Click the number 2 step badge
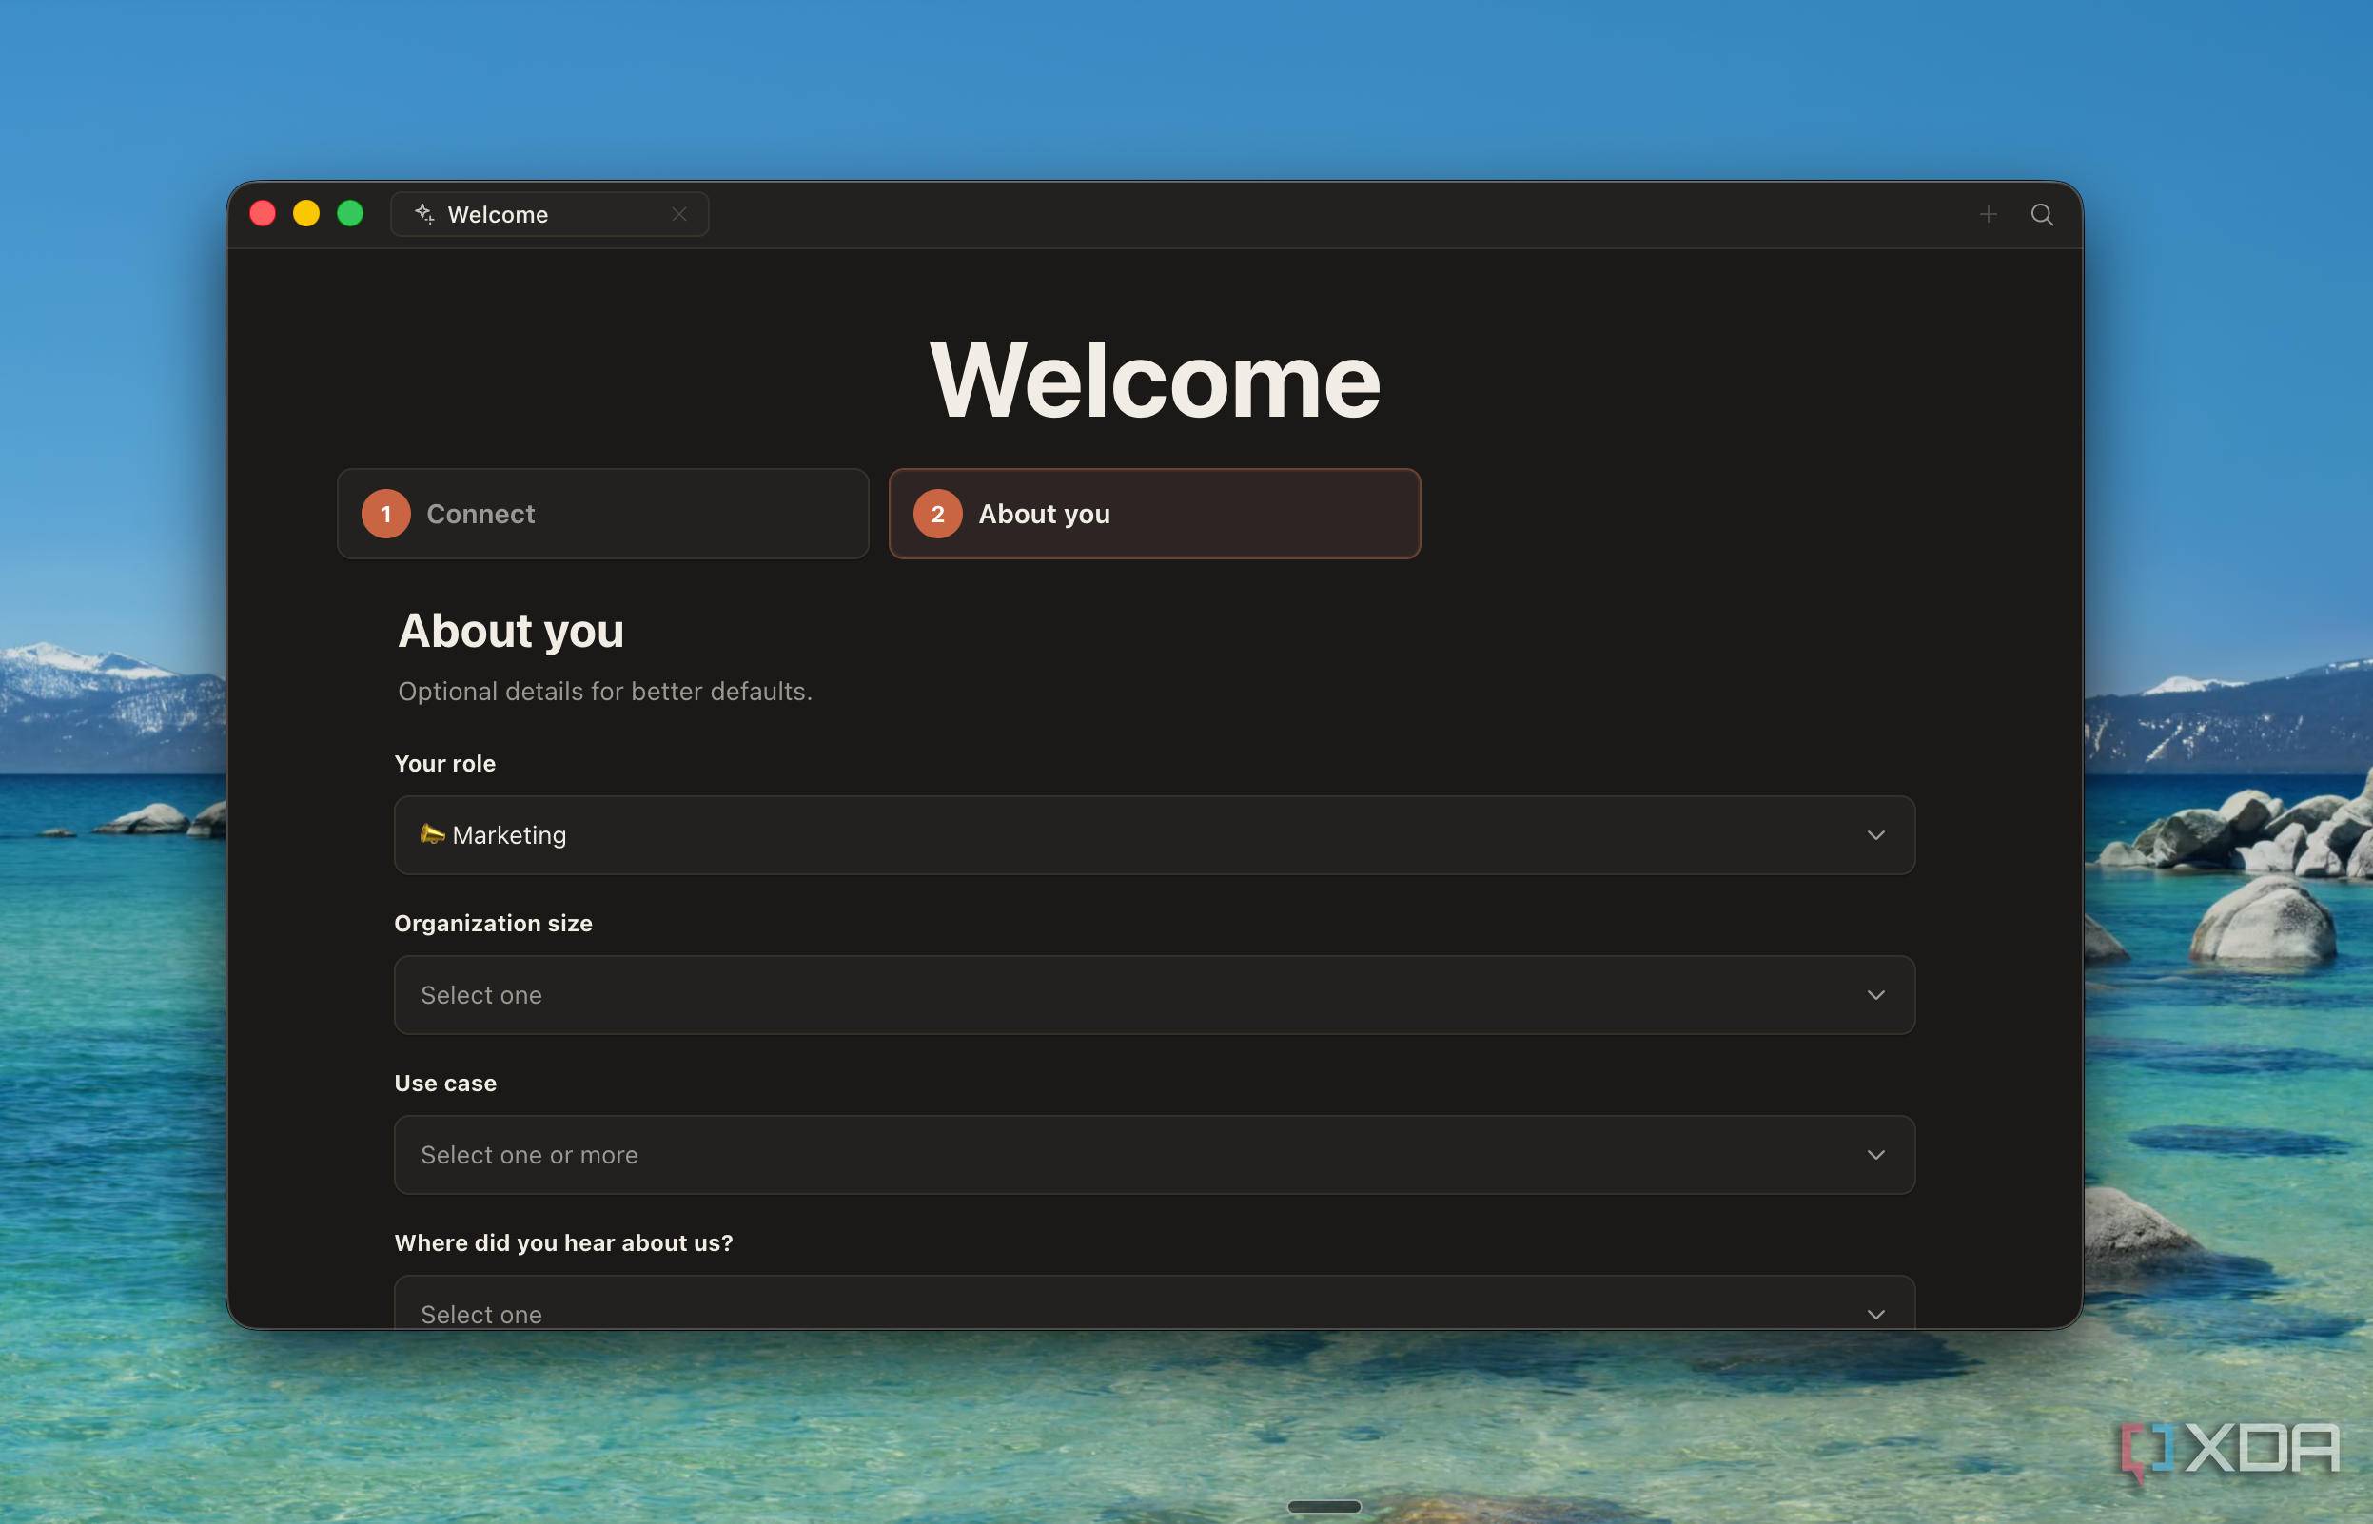The height and width of the screenshot is (1524, 2373). (937, 514)
